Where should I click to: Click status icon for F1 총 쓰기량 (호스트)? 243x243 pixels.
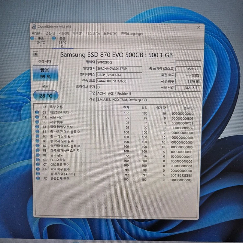coord(38,174)
